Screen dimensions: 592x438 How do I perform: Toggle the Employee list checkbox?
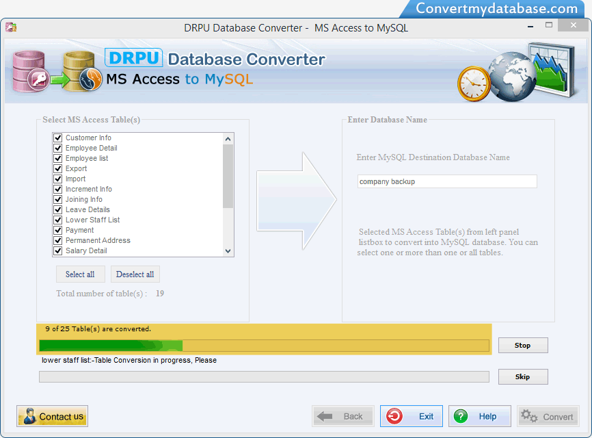58,158
